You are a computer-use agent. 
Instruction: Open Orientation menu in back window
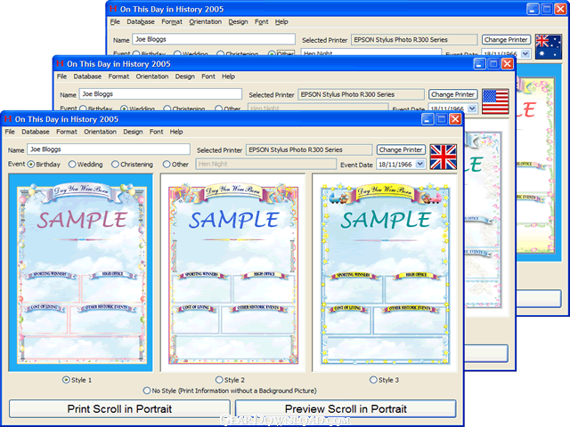tap(206, 21)
